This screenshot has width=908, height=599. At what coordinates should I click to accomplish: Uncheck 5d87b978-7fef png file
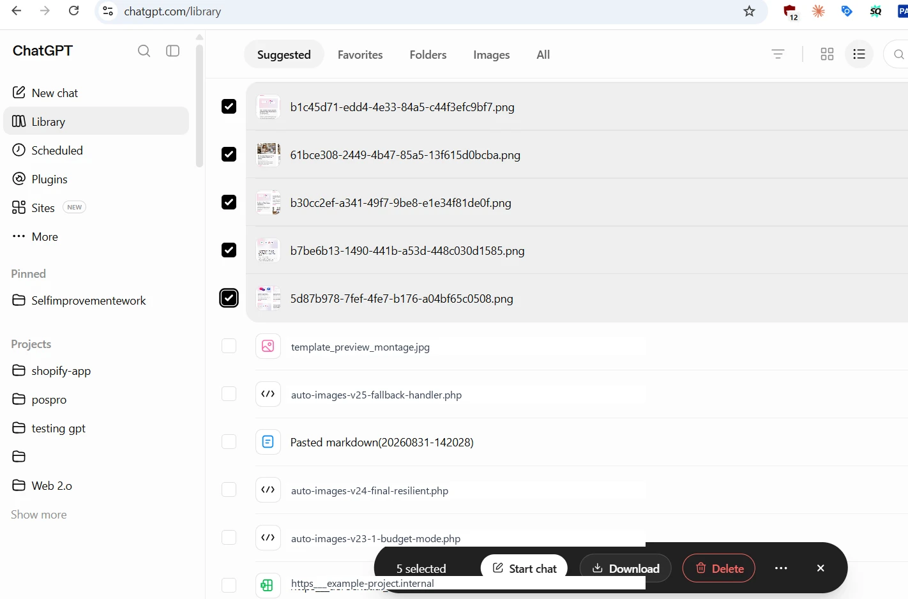pyautogui.click(x=229, y=298)
